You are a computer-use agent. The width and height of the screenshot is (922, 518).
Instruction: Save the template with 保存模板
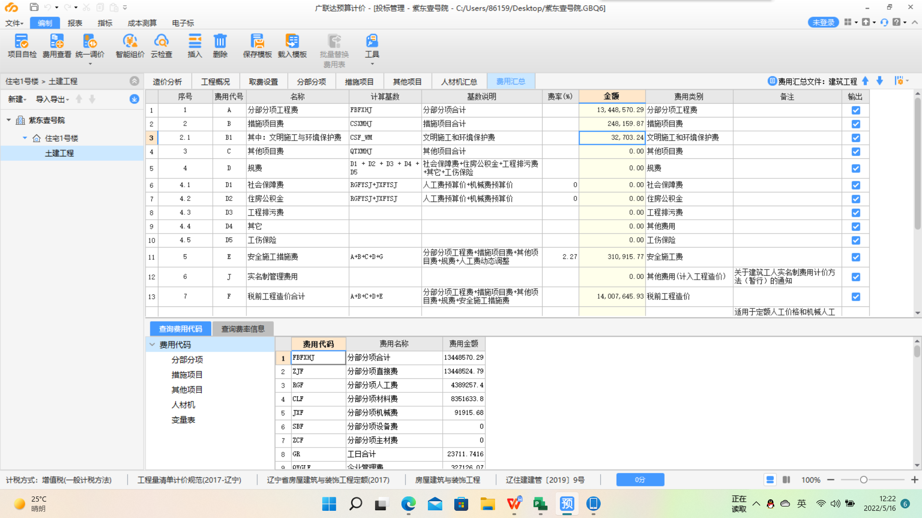pyautogui.click(x=257, y=46)
